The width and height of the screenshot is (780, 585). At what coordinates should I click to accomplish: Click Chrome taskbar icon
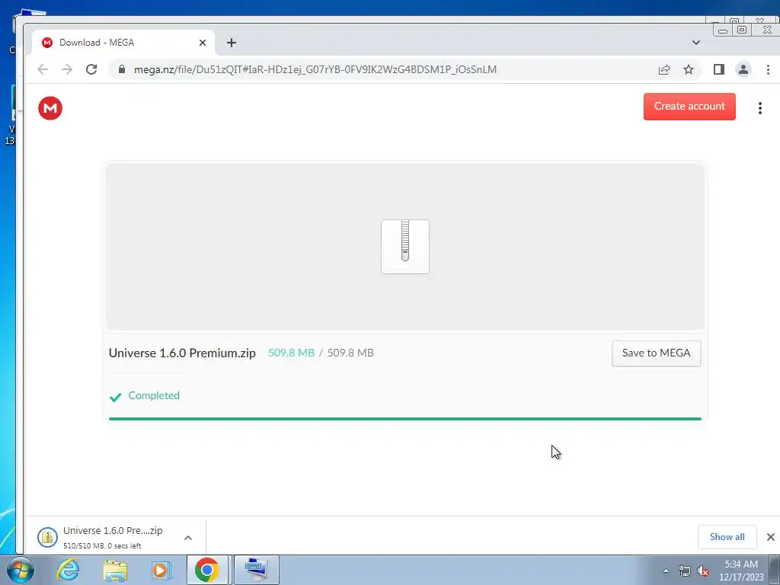coord(207,570)
